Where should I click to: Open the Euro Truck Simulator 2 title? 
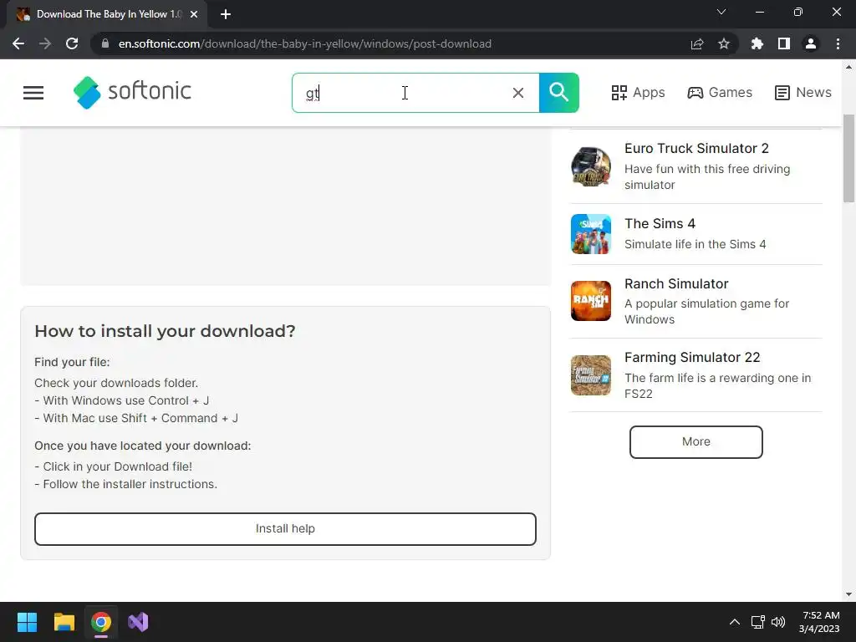696,149
